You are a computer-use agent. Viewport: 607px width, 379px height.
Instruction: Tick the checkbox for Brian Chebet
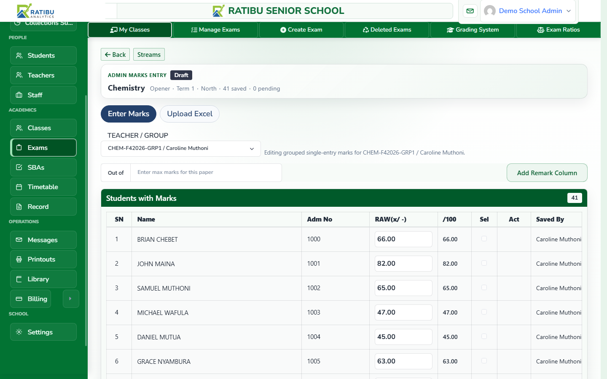pyautogui.click(x=484, y=239)
